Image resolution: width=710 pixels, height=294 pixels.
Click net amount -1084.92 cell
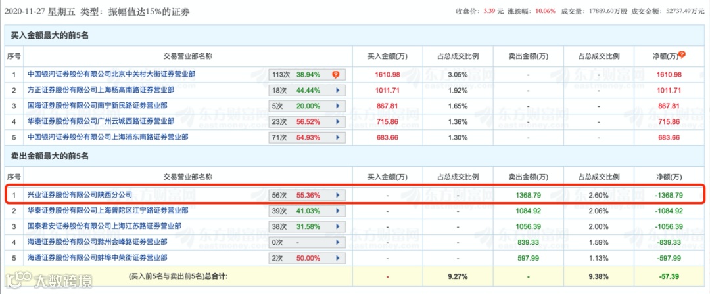click(x=669, y=211)
